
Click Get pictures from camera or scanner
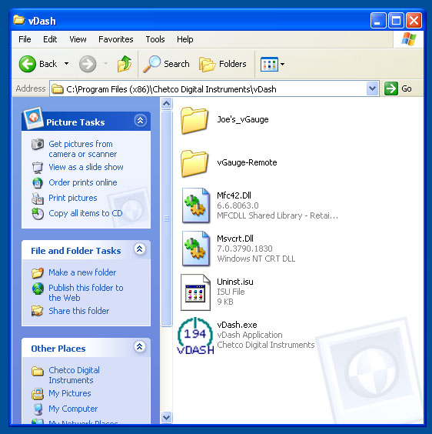pyautogui.click(x=83, y=149)
